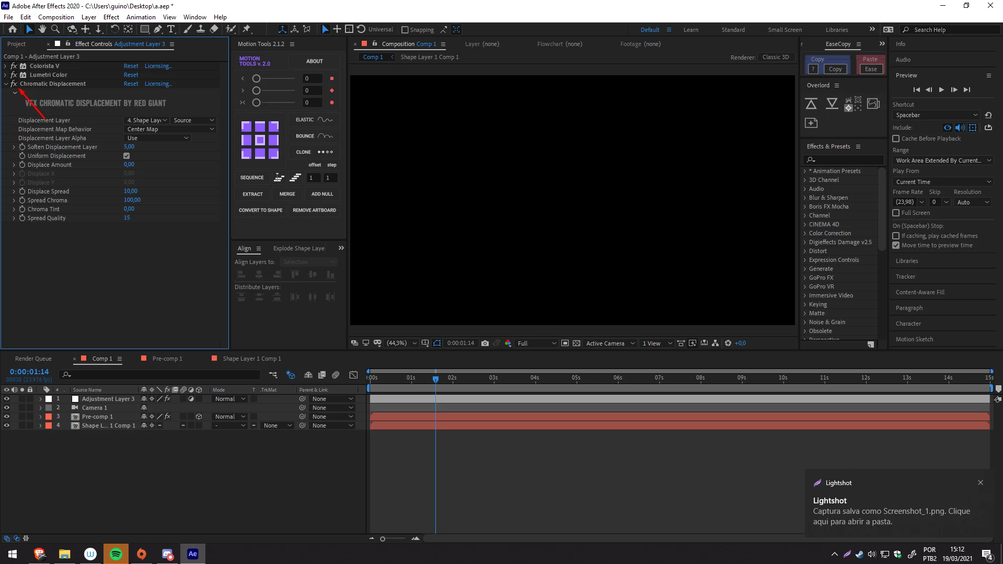Select the Clone Stamp tool
Viewport: 1003px width, 564px height.
pos(201,29)
